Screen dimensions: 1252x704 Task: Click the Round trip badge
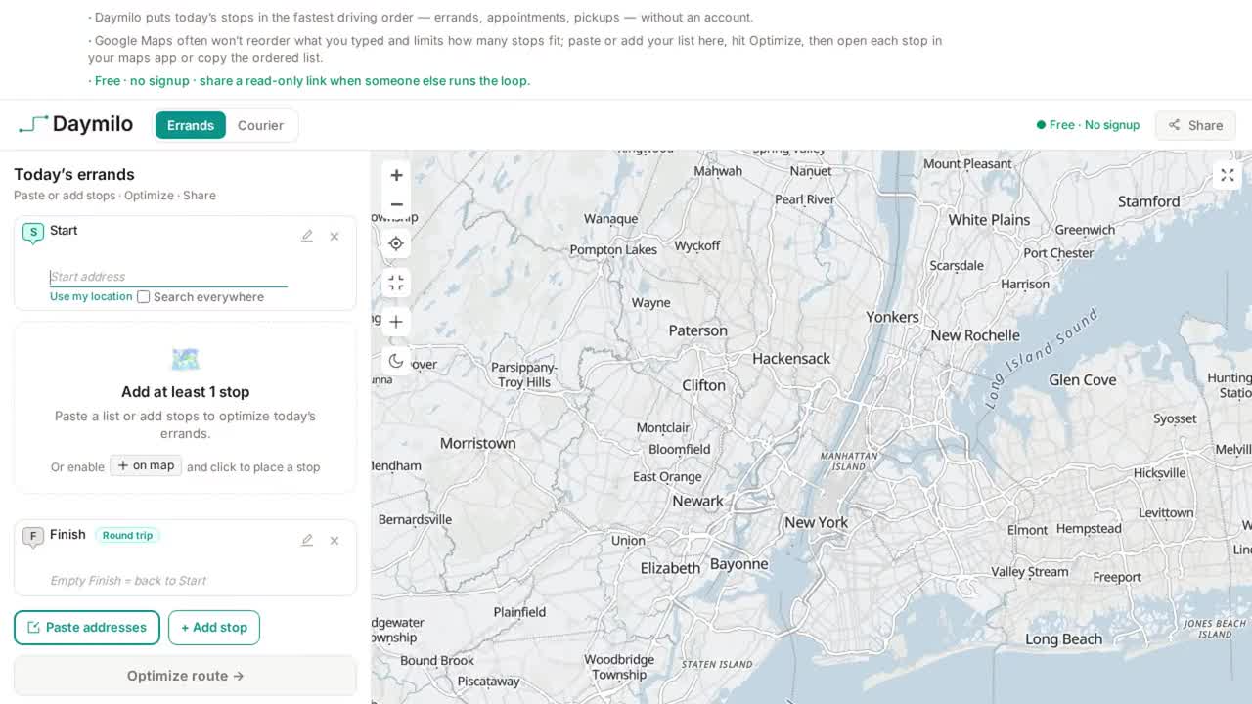pyautogui.click(x=127, y=535)
